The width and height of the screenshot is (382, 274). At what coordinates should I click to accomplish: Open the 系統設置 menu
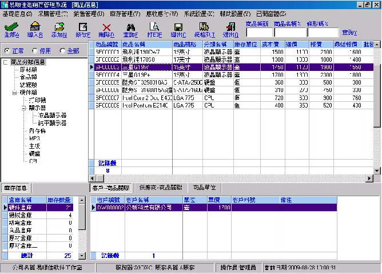(x=199, y=14)
